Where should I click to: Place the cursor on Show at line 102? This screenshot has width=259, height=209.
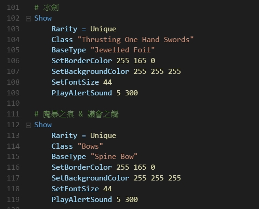[x=43, y=18]
